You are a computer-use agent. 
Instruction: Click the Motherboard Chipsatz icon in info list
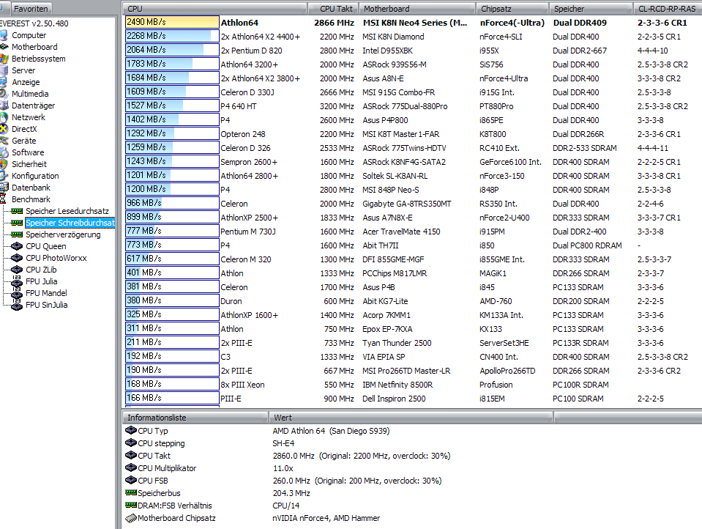[x=131, y=518]
